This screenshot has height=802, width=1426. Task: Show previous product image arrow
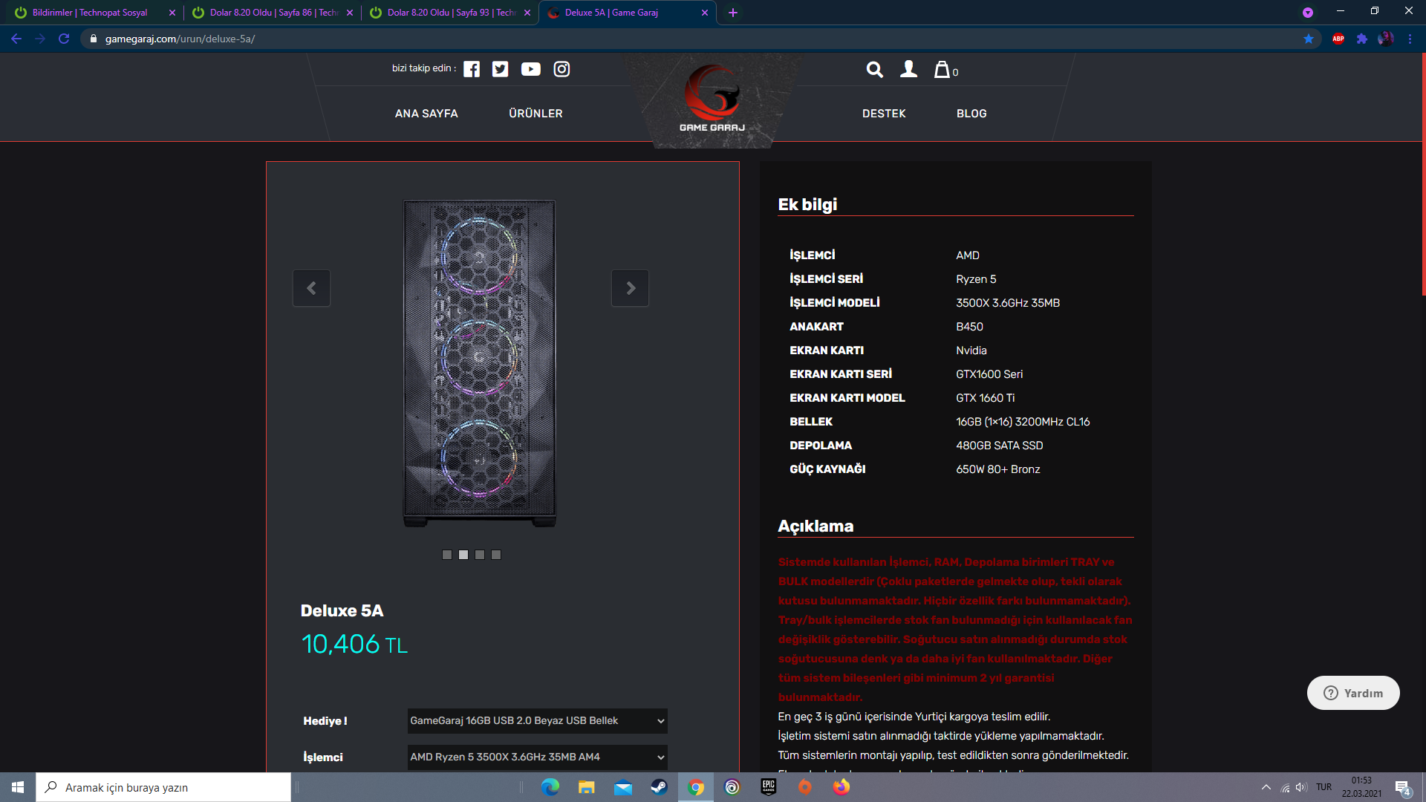point(311,288)
